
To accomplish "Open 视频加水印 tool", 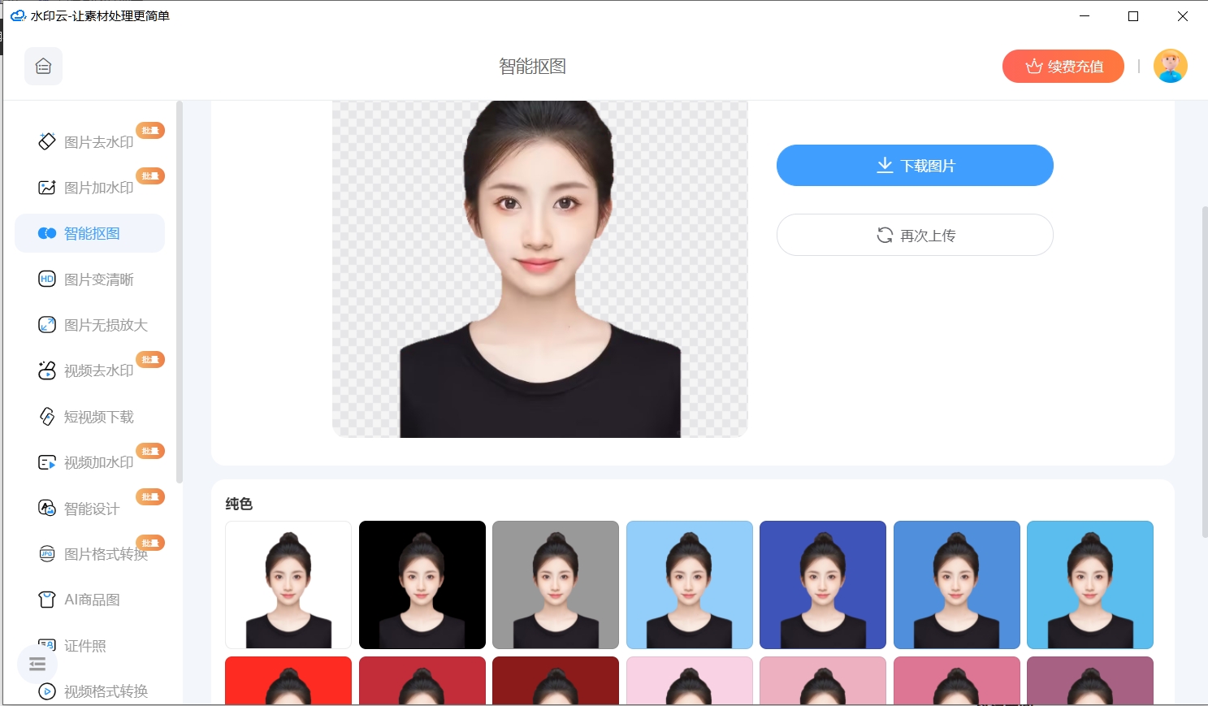I will [89, 462].
